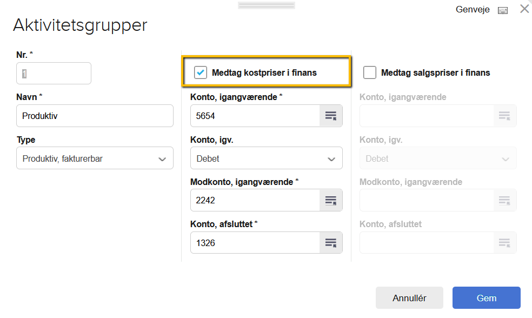The height and width of the screenshot is (318, 532).
Task: Cancel the dialog via Annullér
Action: (x=409, y=297)
